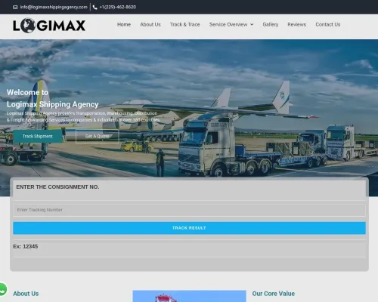Click the "Welcome to" hero text
The image size is (378, 302).
pyautogui.click(x=27, y=92)
